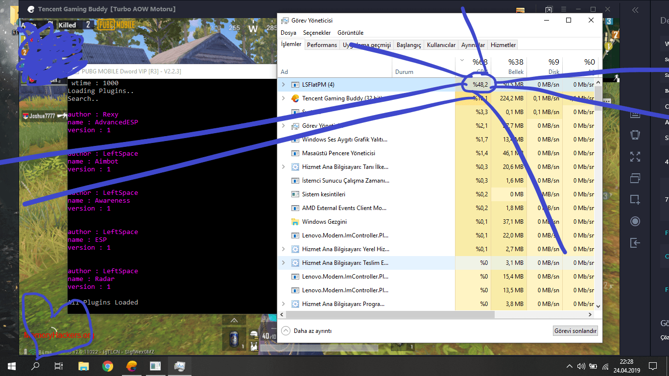The image size is (669, 376).
Task: Open the volume control in system tray
Action: [581, 366]
